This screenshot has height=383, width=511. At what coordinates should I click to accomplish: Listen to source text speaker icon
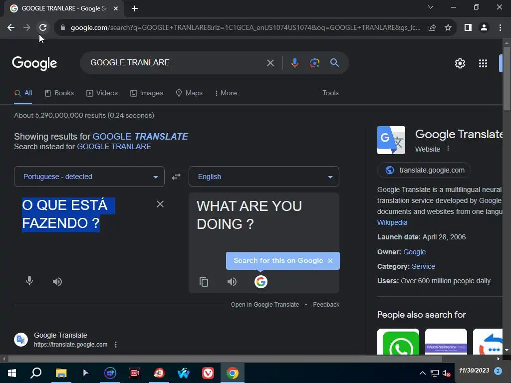57,282
